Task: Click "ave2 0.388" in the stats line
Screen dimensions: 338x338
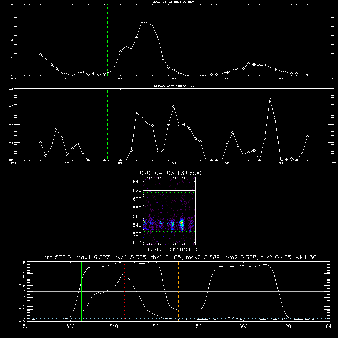Action: pyautogui.click(x=241, y=257)
